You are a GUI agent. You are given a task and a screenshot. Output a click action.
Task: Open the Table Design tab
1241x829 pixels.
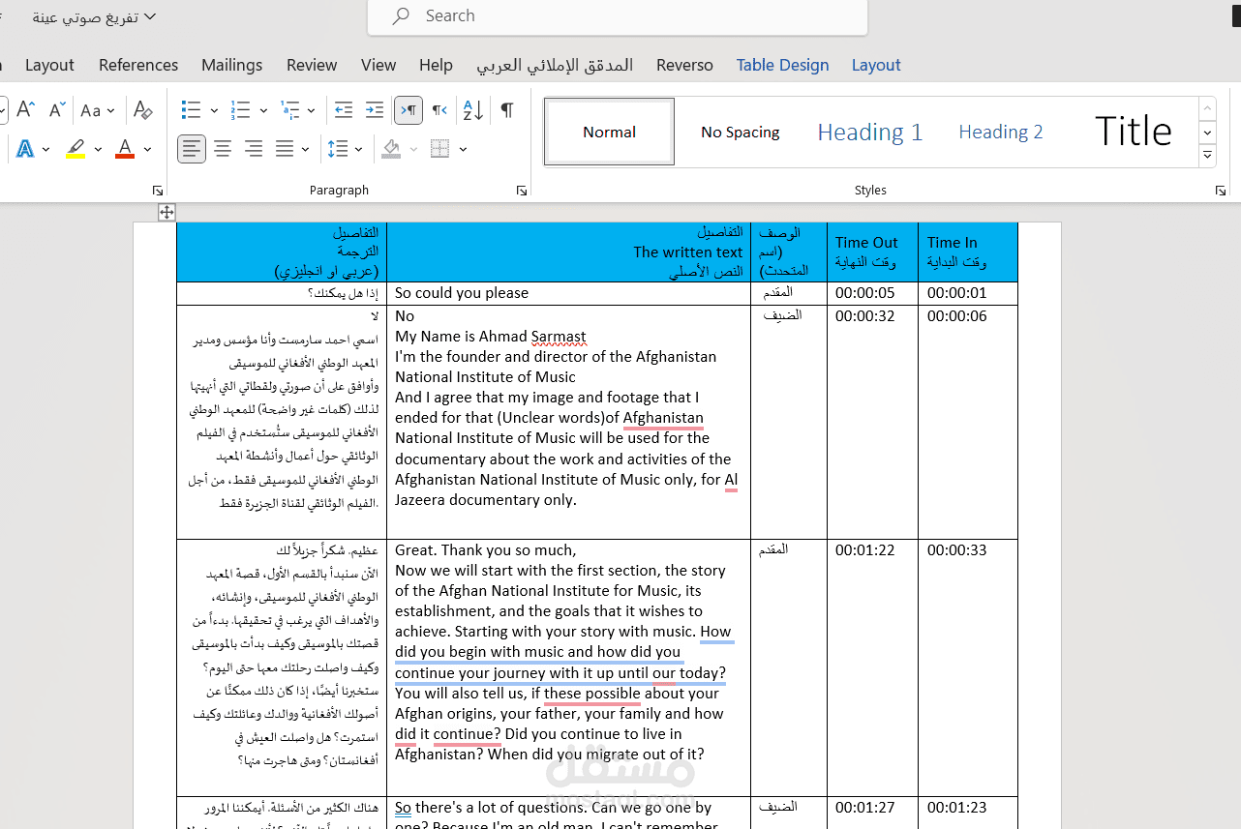point(782,65)
